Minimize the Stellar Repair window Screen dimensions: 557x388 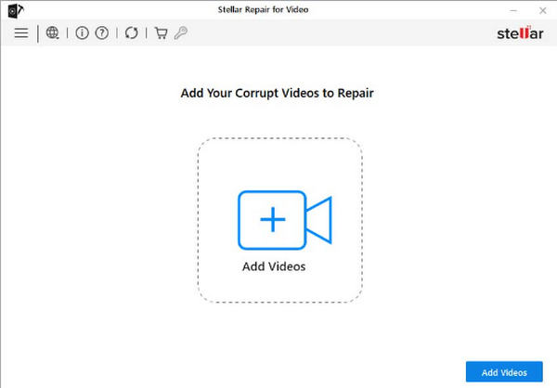tap(513, 10)
